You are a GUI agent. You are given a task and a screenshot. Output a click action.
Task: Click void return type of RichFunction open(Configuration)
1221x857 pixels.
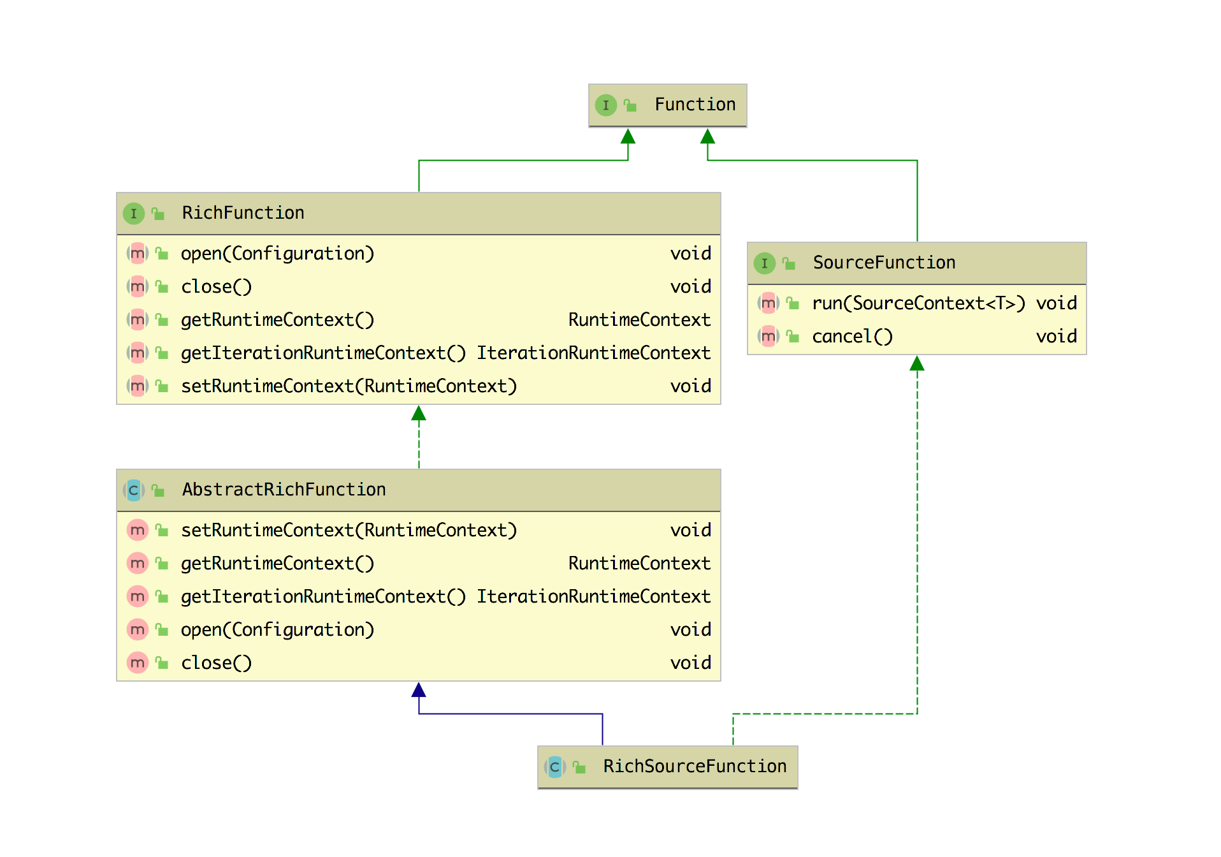pos(691,254)
